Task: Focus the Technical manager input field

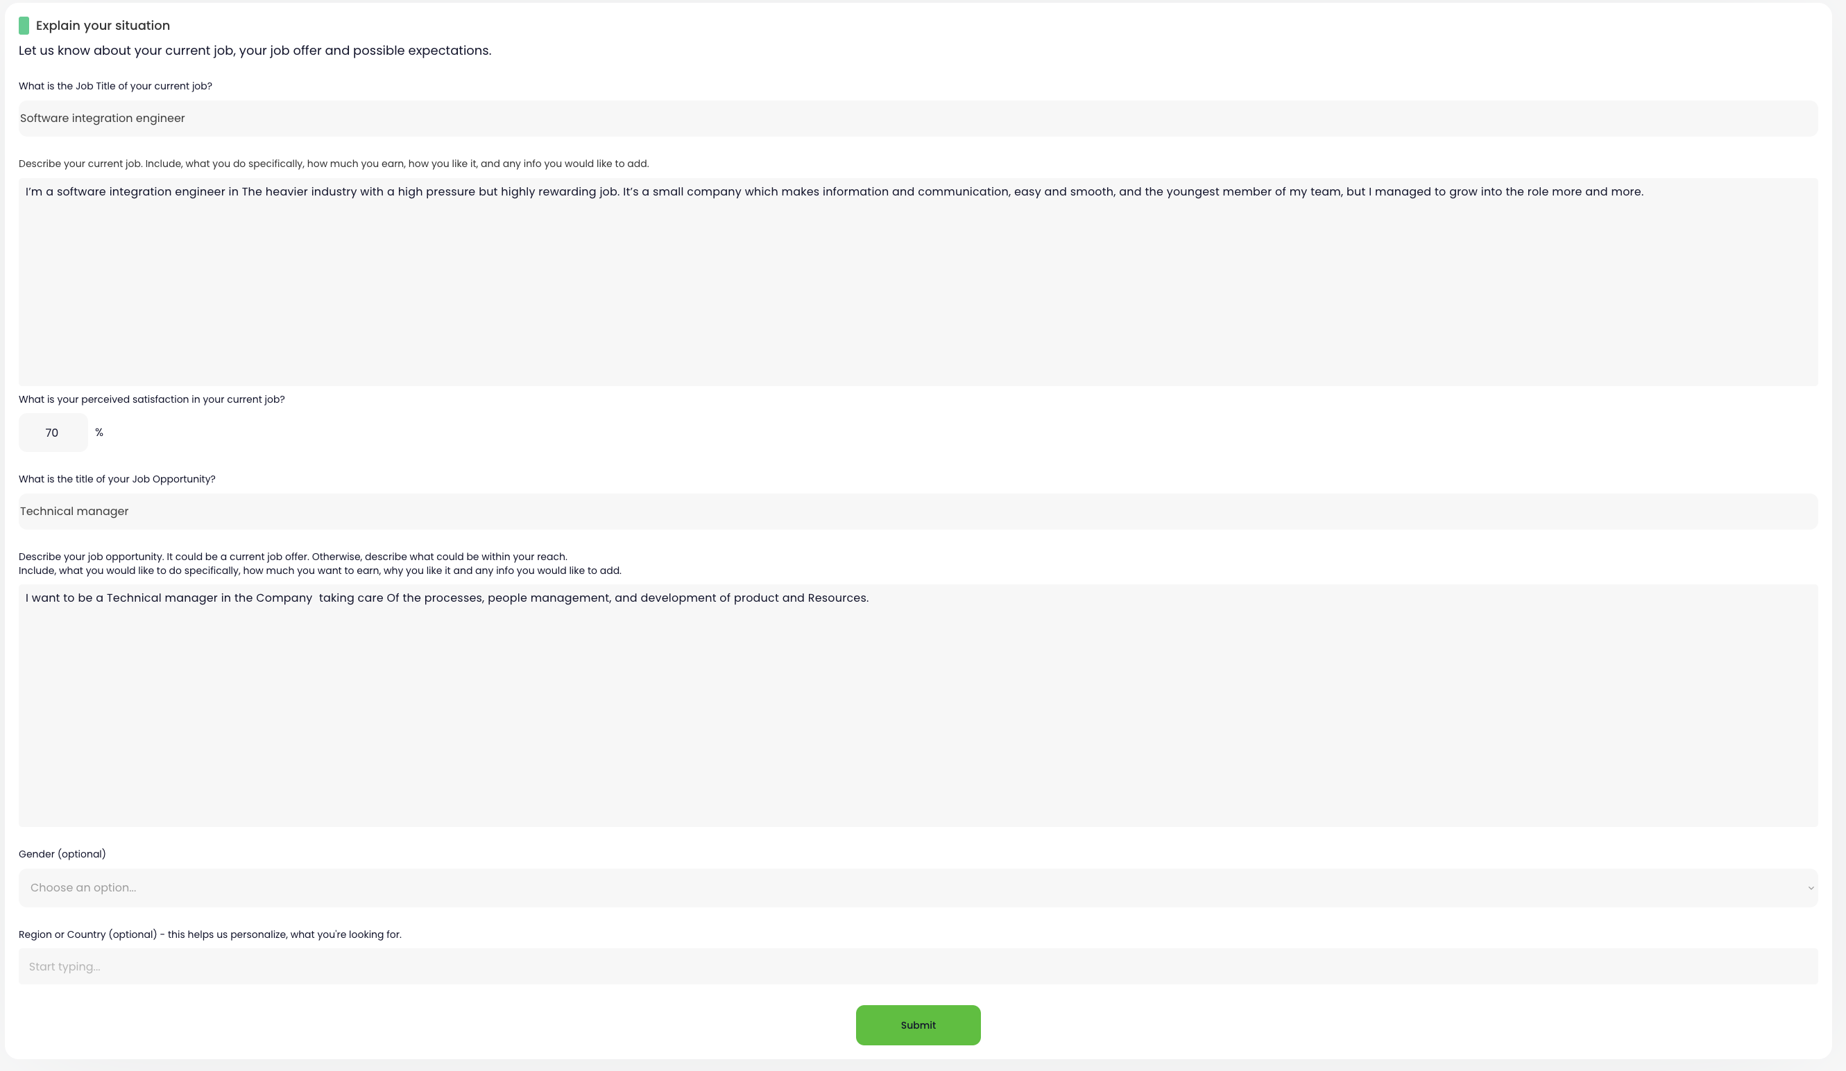Action: pos(917,512)
